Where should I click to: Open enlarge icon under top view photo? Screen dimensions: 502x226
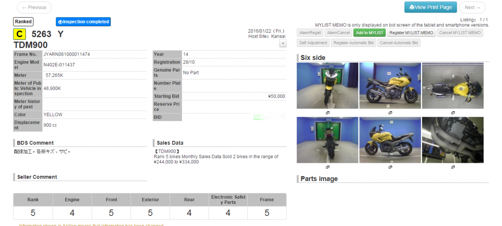[453, 113]
